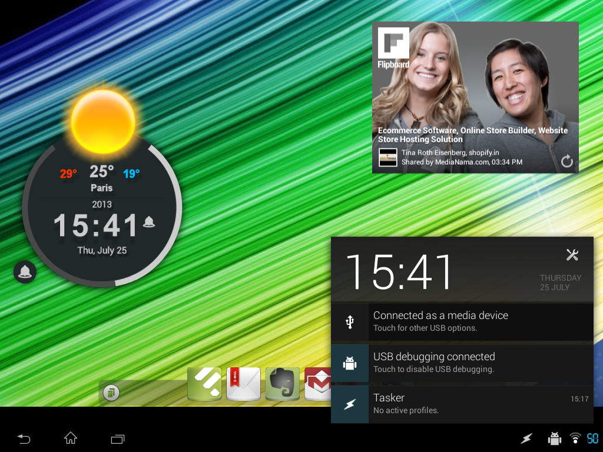Viewport: 603px width, 452px height.
Task: Tap low temperature 19°
Action: (131, 174)
